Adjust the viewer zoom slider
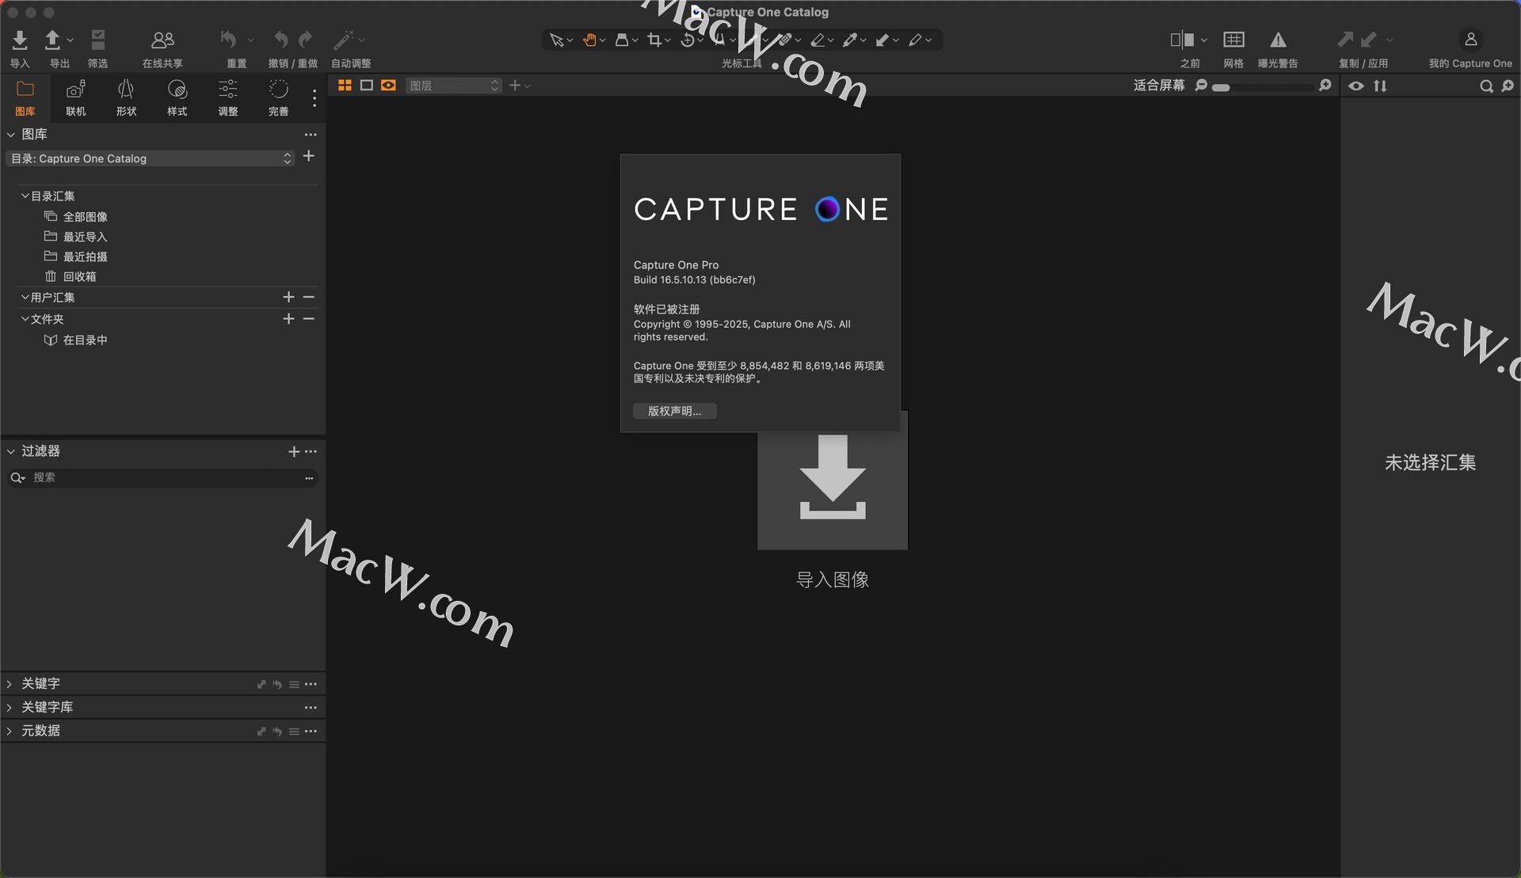This screenshot has width=1521, height=878. (x=1263, y=87)
